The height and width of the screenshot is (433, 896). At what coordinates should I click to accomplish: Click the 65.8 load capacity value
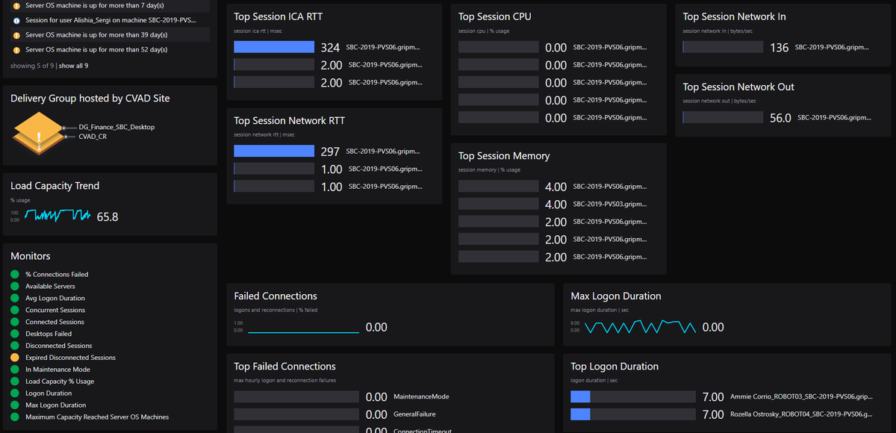coord(108,217)
